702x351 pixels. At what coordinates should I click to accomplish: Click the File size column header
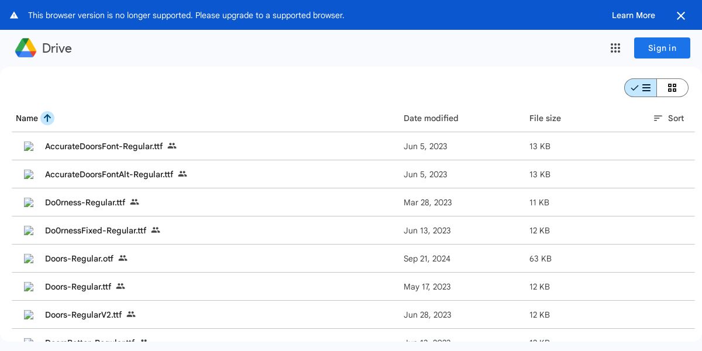coord(545,118)
